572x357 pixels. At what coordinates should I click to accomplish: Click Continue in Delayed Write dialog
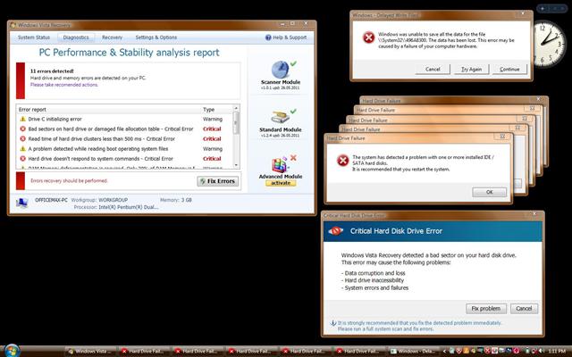click(x=509, y=70)
